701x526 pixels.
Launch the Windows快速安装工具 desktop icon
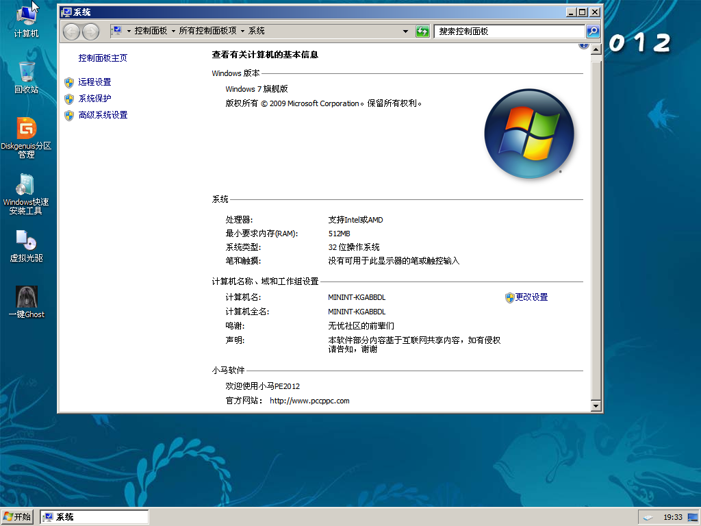pyautogui.click(x=26, y=186)
